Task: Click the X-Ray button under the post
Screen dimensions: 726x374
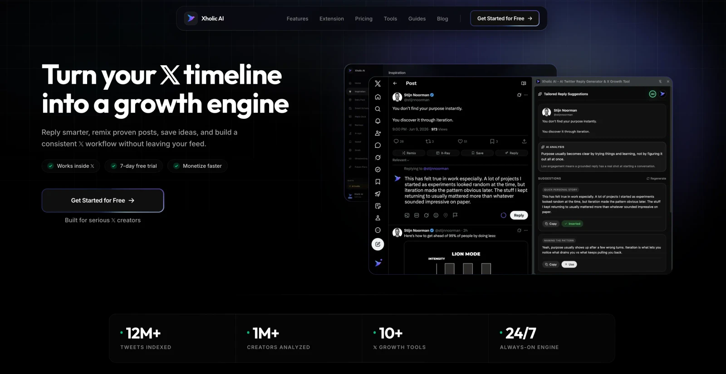Action: coord(443,153)
